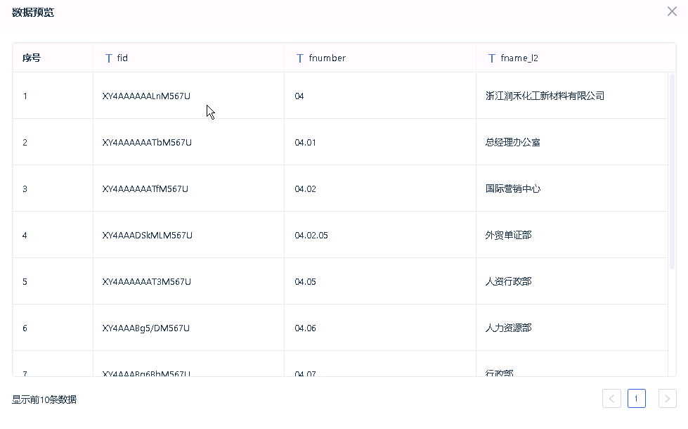
Task: Click the fnumber column header
Action: click(x=327, y=58)
